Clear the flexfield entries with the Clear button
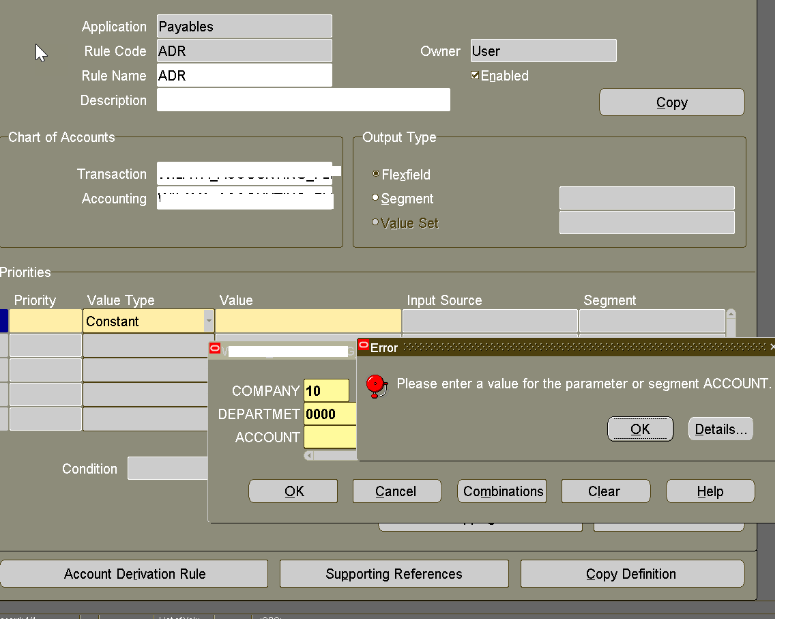Screen dimensions: 786x619 tap(605, 491)
